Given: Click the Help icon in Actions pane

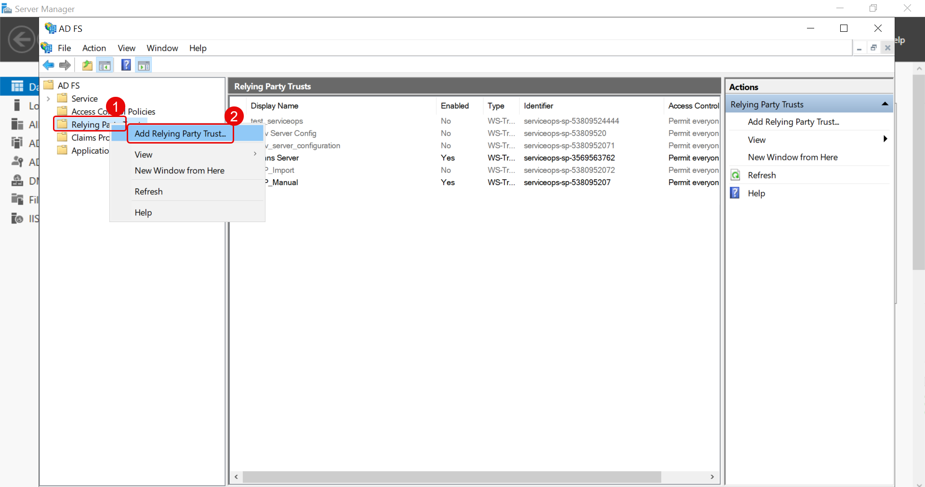Looking at the screenshot, I should (735, 193).
